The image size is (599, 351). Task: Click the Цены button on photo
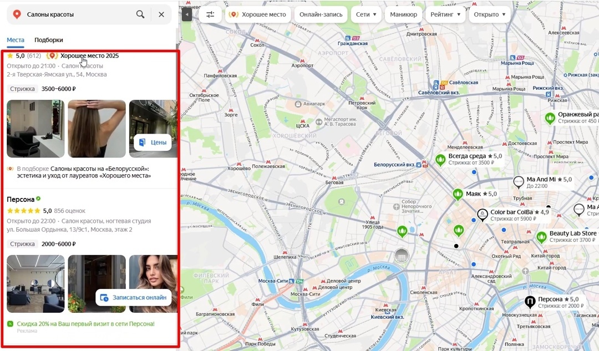(x=153, y=143)
